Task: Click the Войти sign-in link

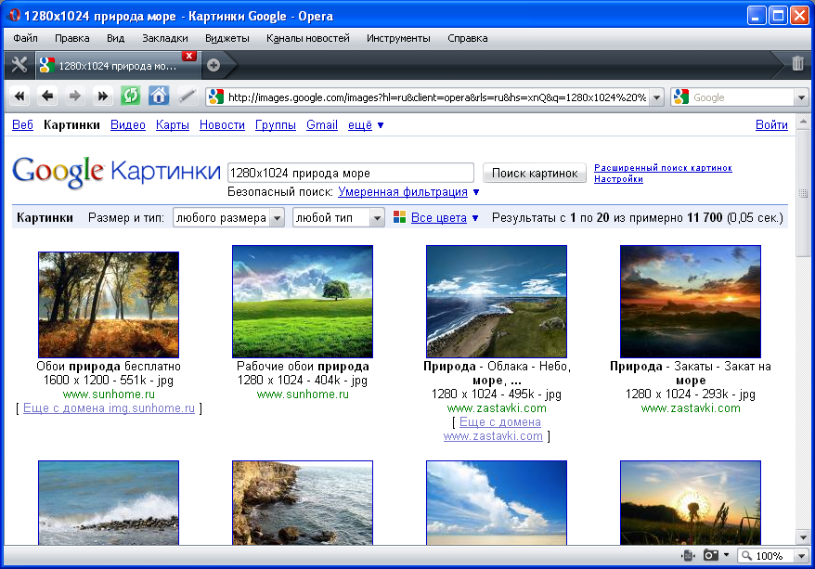Action: point(771,124)
